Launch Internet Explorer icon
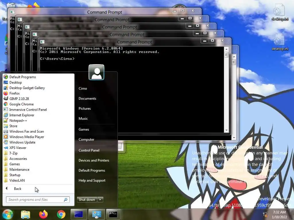Image resolution: width=294 pixels, height=220 pixels. [x=6, y=115]
